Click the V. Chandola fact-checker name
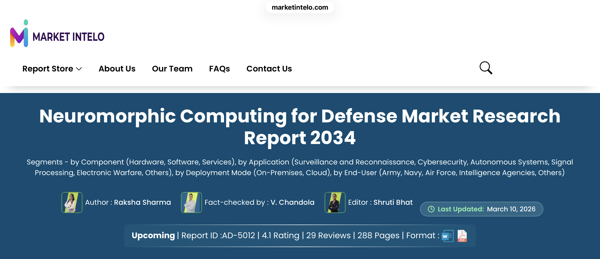The image size is (600, 259). (292, 202)
